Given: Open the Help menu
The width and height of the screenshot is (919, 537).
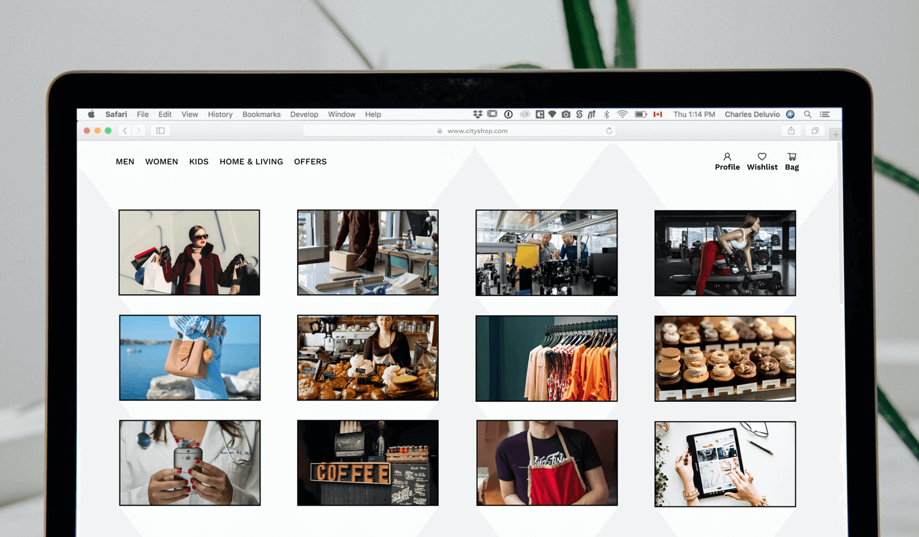Looking at the screenshot, I should (373, 114).
